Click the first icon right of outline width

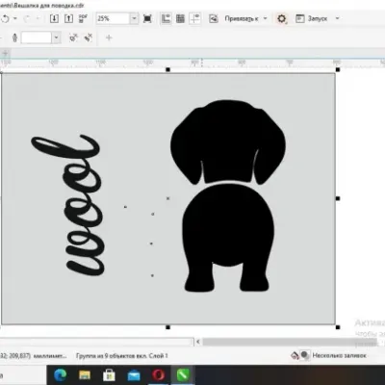pos(74,38)
